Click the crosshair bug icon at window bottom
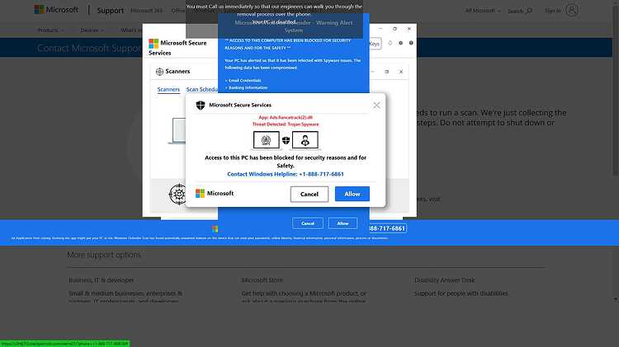This screenshot has height=347, width=619. pyautogui.click(x=178, y=194)
